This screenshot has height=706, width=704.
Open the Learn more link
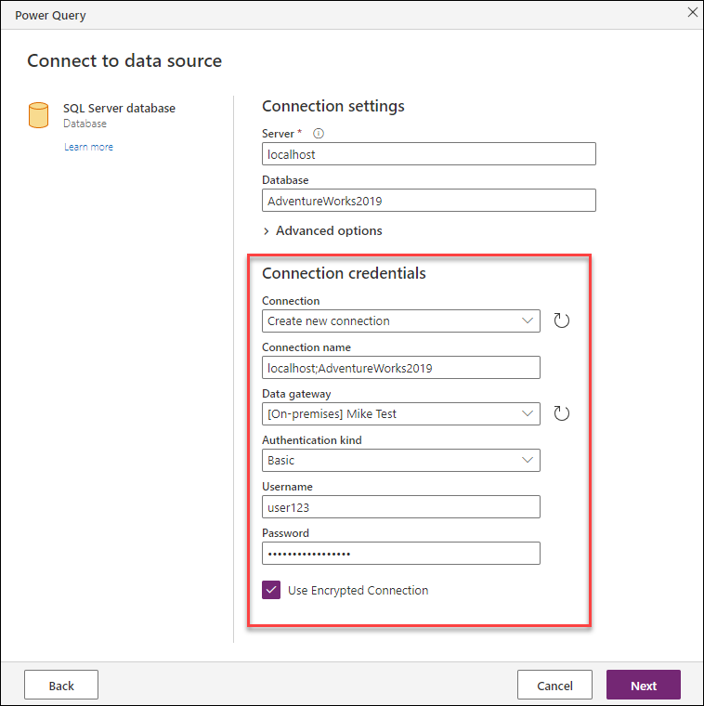point(88,147)
